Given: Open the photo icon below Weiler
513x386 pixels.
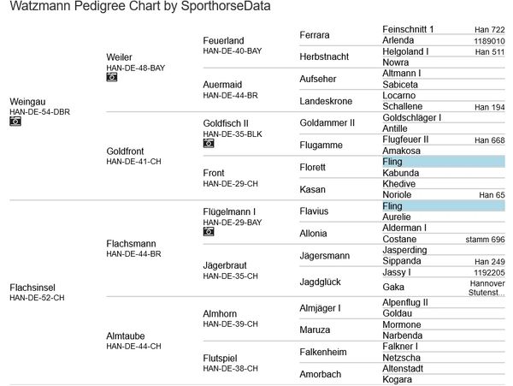Looking at the screenshot, I should pyautogui.click(x=111, y=77).
